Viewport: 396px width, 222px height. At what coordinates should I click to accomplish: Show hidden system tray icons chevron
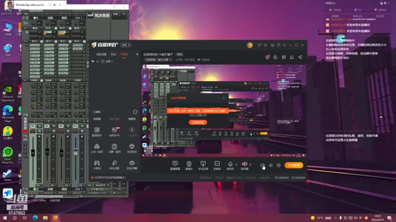(x=336, y=218)
